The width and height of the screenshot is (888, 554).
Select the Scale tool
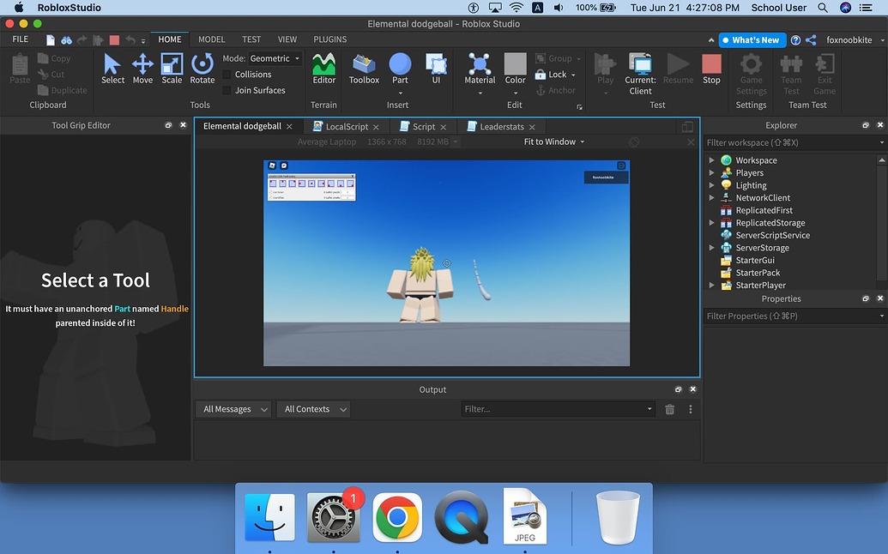click(x=171, y=69)
